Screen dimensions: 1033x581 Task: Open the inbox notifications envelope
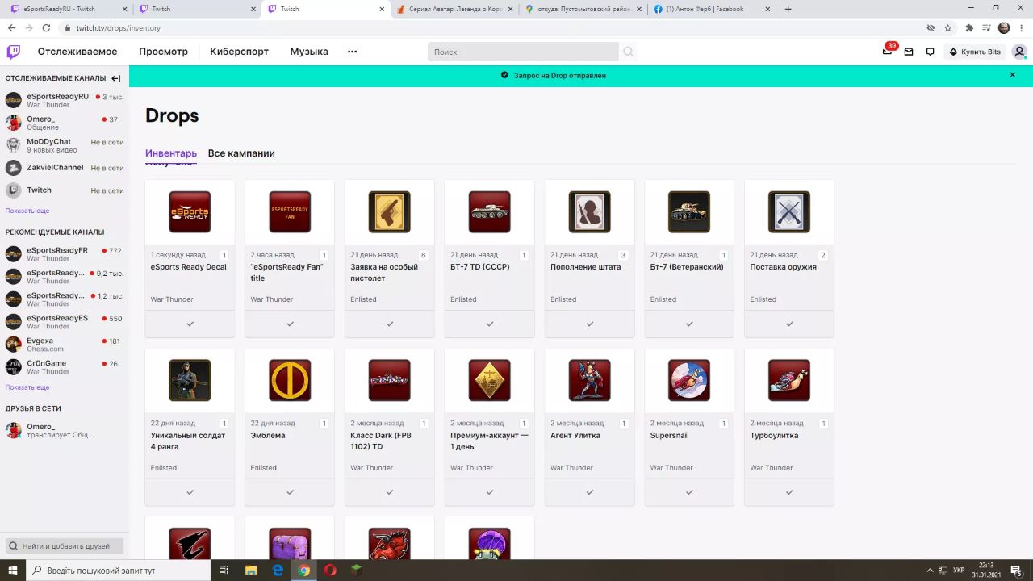pos(909,52)
